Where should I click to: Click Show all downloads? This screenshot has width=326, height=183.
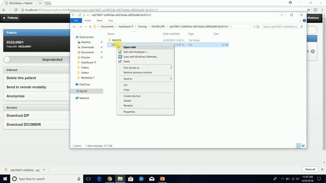coord(310,169)
